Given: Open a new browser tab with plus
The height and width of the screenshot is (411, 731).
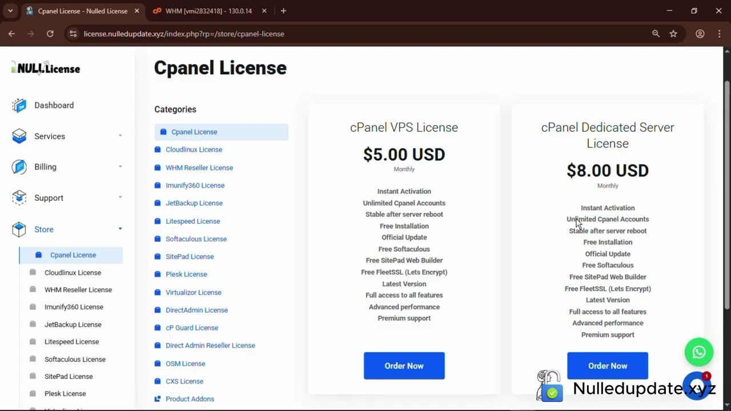Looking at the screenshot, I should [x=283, y=11].
